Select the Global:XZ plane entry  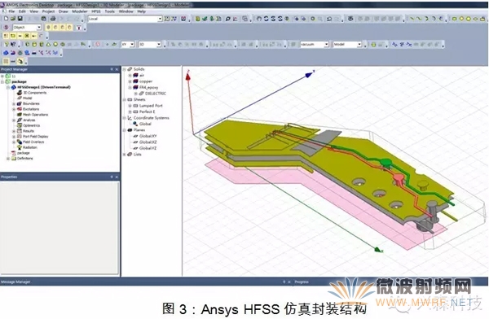pos(148,142)
